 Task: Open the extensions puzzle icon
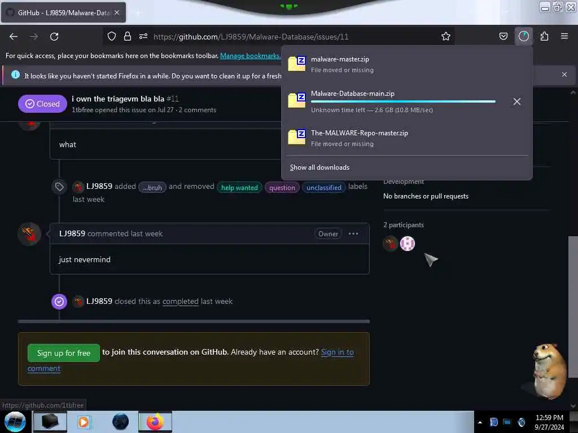[544, 36]
